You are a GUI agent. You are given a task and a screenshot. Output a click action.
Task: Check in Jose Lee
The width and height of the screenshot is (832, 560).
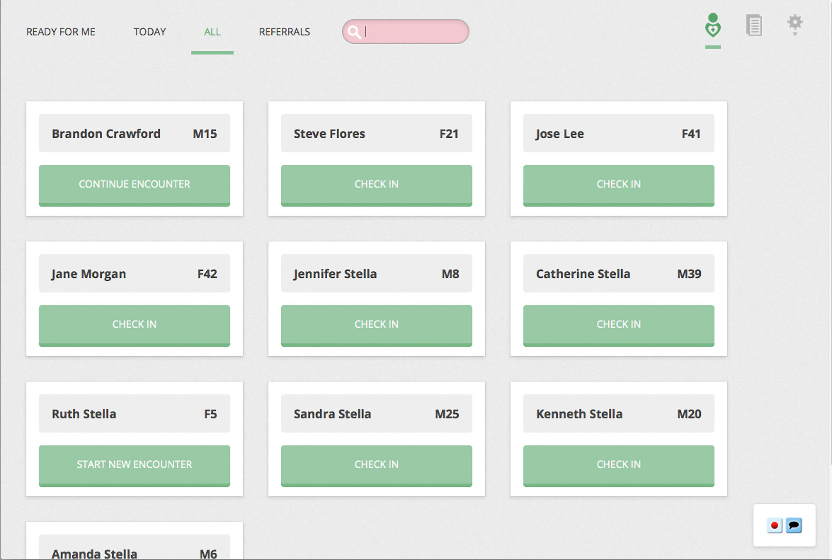[x=618, y=185]
